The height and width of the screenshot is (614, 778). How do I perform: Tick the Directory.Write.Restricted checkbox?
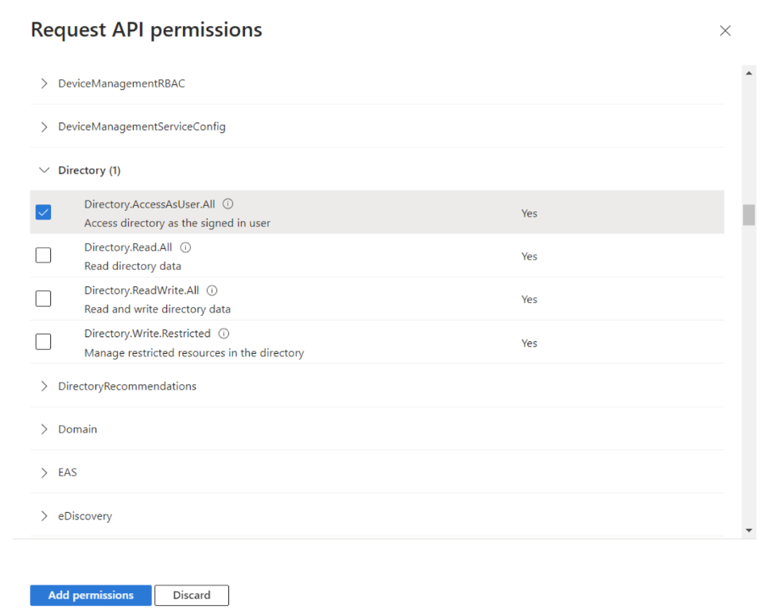point(43,342)
